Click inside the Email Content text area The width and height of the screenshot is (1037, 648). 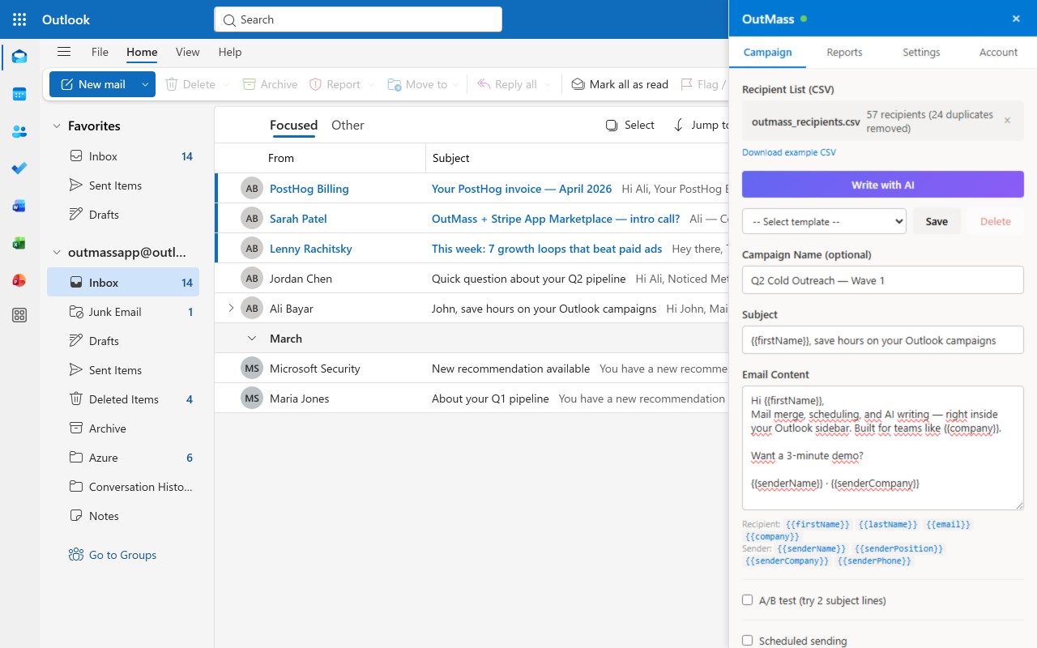coord(883,448)
